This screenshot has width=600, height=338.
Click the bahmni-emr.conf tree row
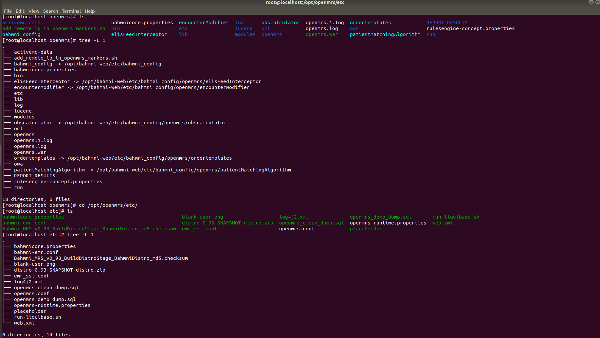coord(36,252)
